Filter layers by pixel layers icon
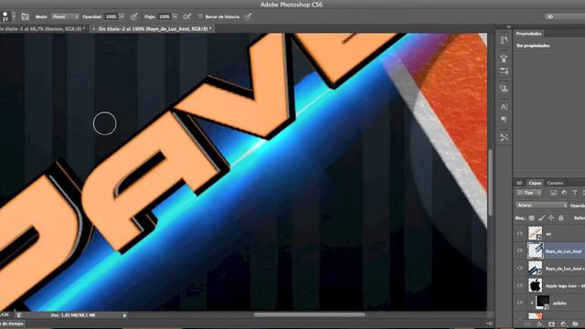This screenshot has width=585, height=329. [553, 193]
